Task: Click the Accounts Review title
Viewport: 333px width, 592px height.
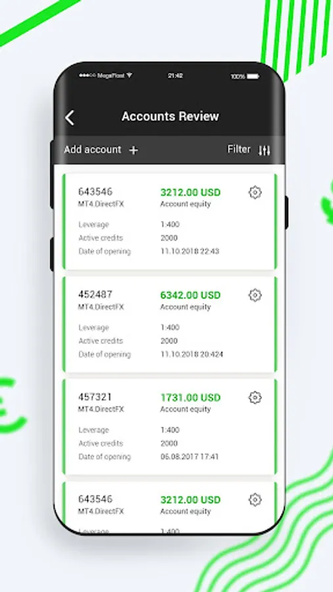Action: 170,116
